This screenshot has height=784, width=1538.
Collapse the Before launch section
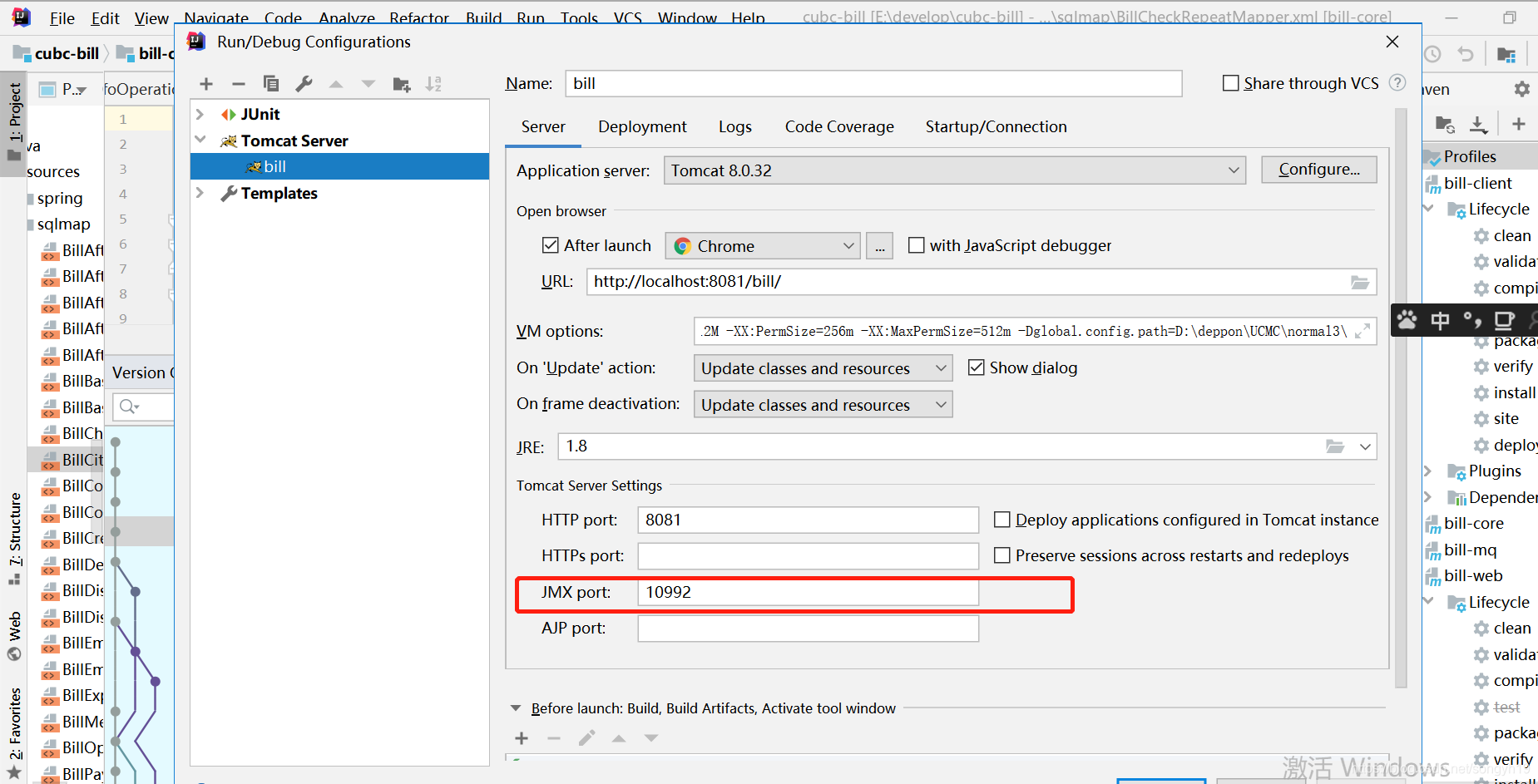tap(516, 708)
